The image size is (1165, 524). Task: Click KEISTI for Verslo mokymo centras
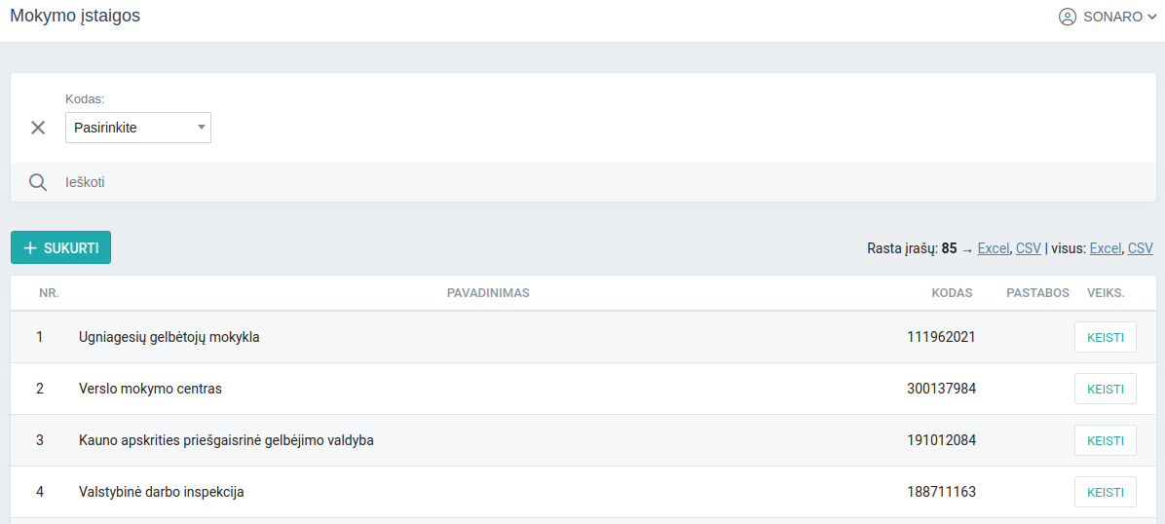(x=1105, y=389)
